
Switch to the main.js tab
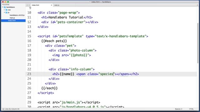[57, 5]
